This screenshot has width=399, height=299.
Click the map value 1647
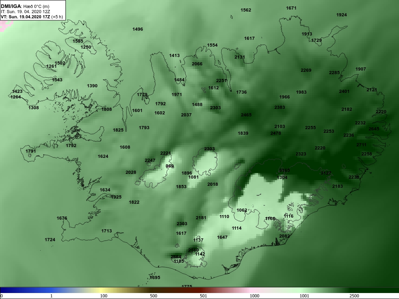click(222, 237)
